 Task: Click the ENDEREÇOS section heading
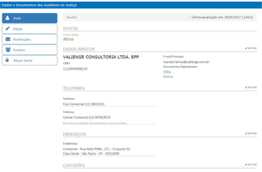click(x=74, y=134)
